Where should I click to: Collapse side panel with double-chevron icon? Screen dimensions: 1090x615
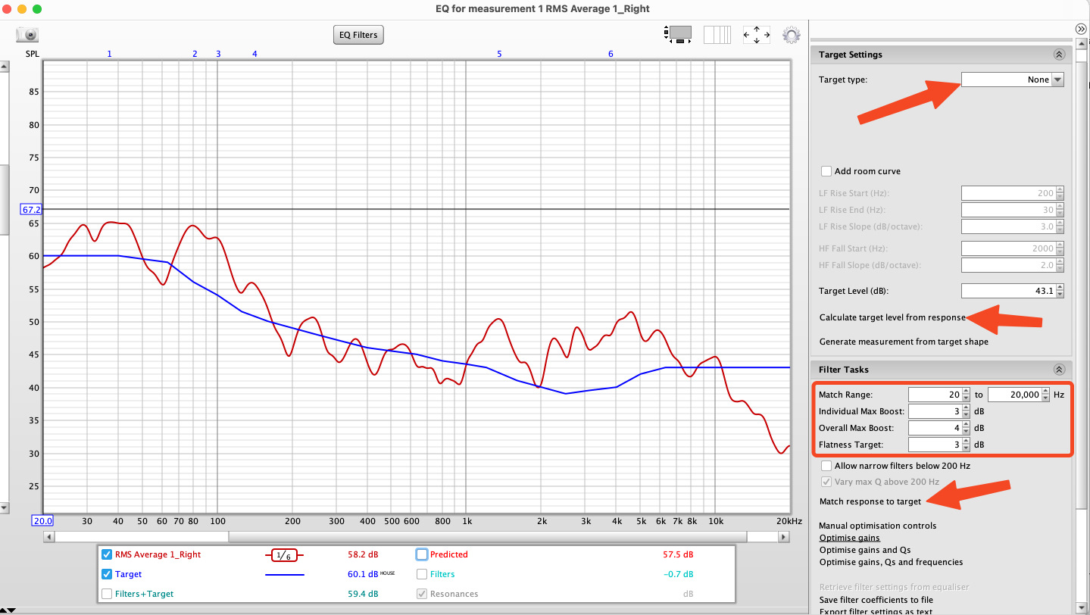(1081, 29)
